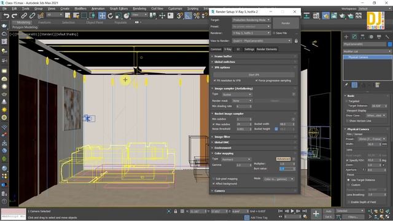Activate the Unlink Selection tool
The image size is (393, 221).
point(32,16)
